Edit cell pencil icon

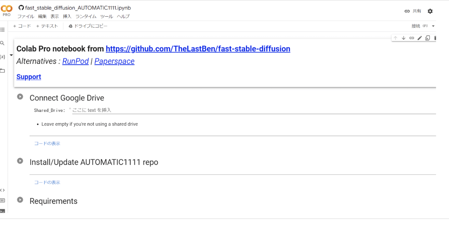tap(419, 38)
